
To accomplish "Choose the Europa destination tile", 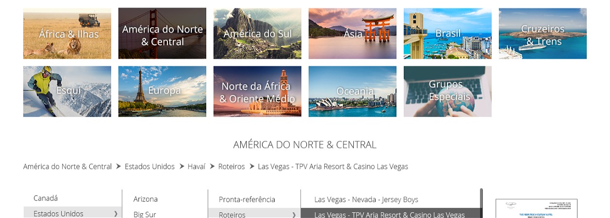I will pos(162,92).
